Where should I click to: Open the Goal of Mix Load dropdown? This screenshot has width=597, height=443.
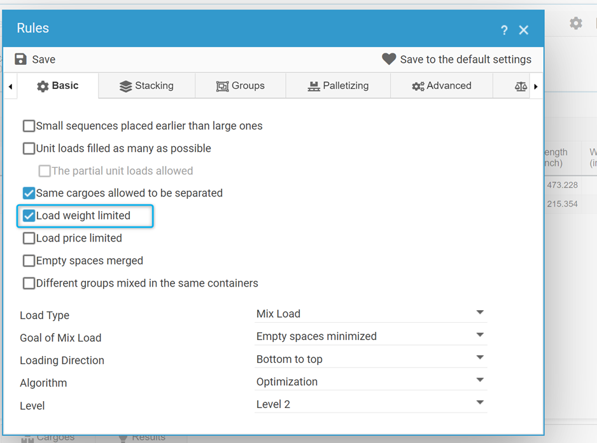point(371,336)
